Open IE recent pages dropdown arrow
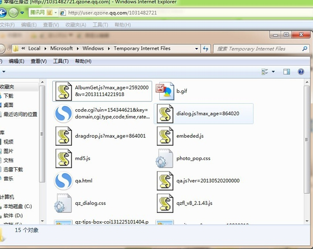313x249 pixels. tap(22, 13)
